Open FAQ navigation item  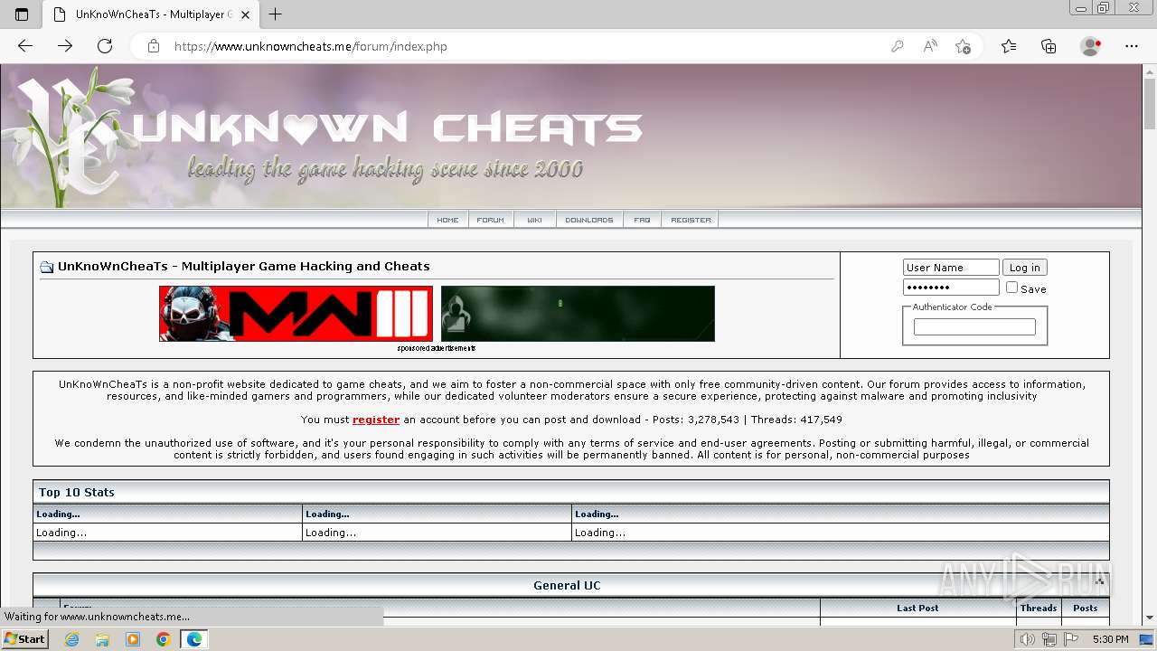point(642,220)
